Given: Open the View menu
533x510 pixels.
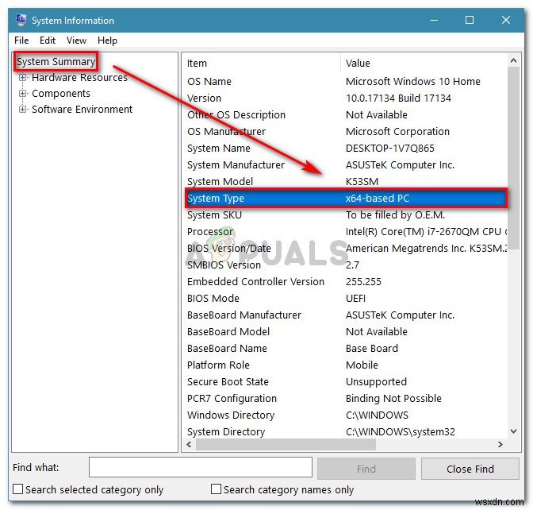Looking at the screenshot, I should tap(76, 41).
